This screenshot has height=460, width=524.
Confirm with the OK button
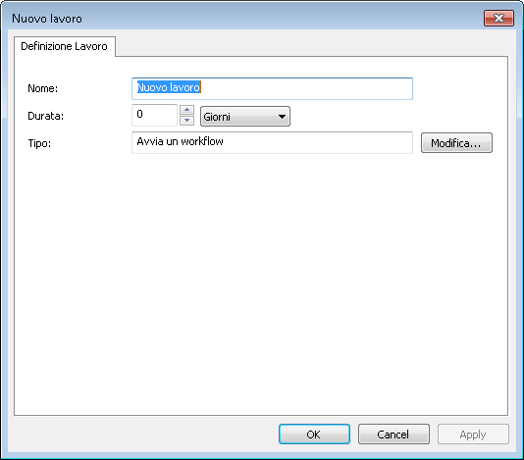314,434
